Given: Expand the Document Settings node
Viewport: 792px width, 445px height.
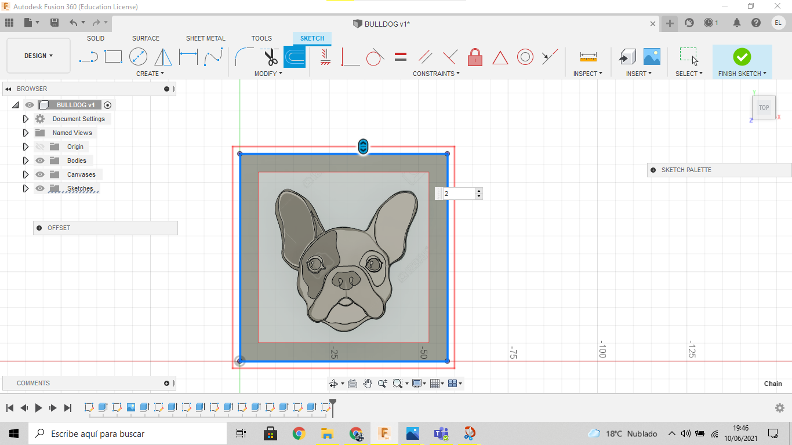Looking at the screenshot, I should pyautogui.click(x=26, y=119).
